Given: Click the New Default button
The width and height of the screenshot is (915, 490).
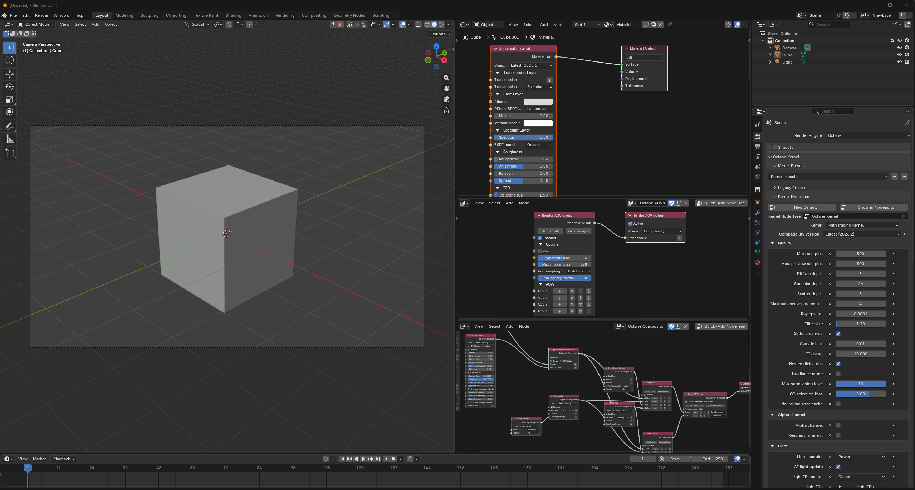Looking at the screenshot, I should point(802,207).
